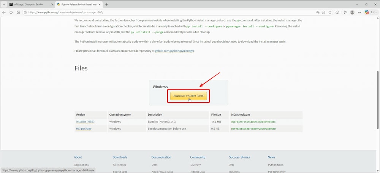Open the Docs footer link
The image size is (380, 173).
coord(155,165)
